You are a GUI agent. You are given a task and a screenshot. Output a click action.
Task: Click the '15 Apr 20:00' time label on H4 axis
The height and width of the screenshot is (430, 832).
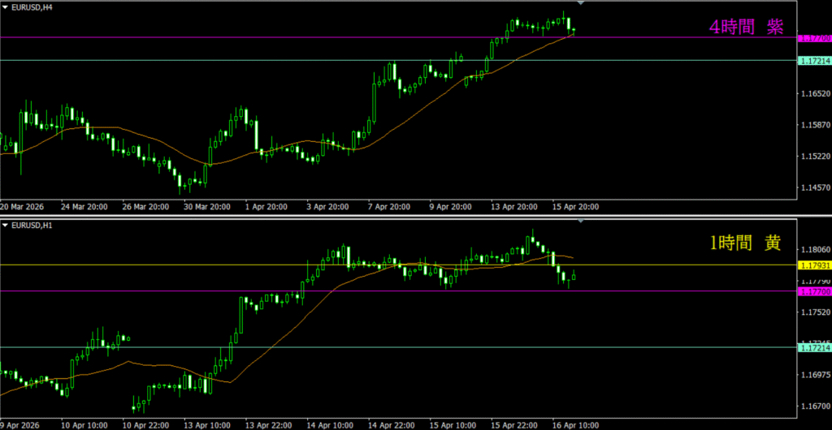(575, 207)
